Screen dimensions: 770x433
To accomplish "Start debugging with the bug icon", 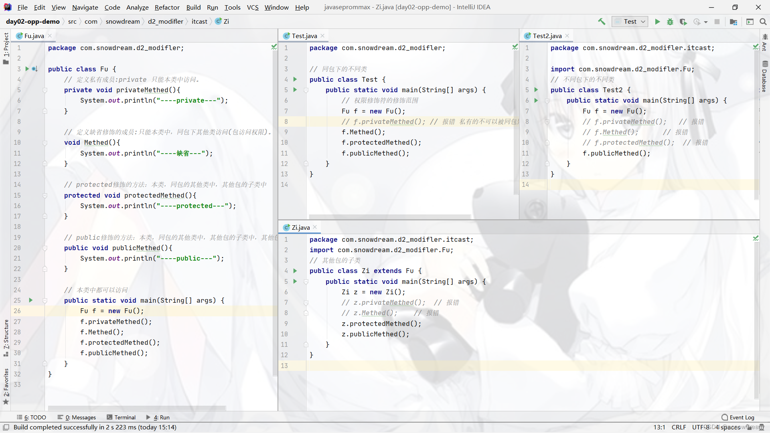I will click(670, 22).
